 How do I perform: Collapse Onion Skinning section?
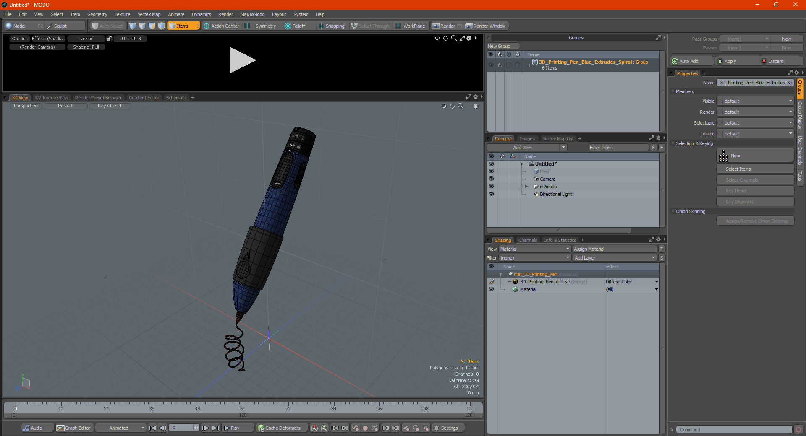tap(673, 211)
